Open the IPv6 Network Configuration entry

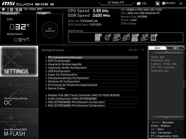[92, 105]
